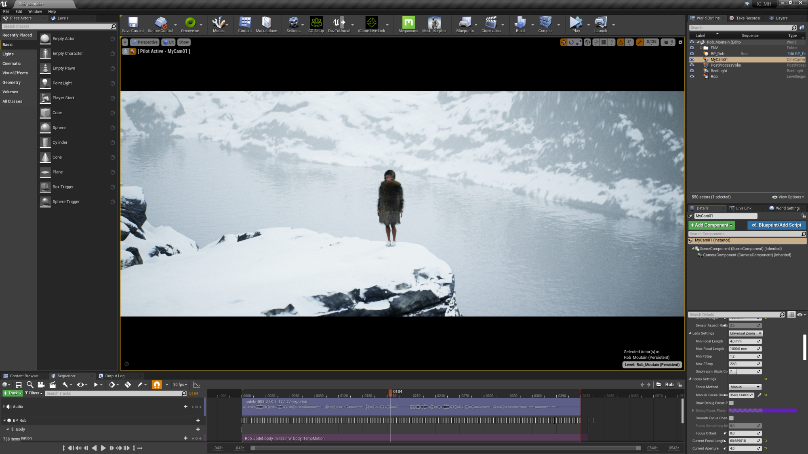Select the translate gizmo mode in viewport
808x454 pixels.
point(564,42)
